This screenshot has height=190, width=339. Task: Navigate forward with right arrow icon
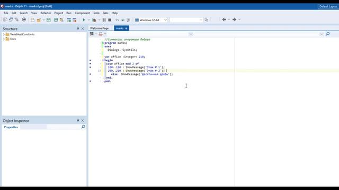point(234,20)
